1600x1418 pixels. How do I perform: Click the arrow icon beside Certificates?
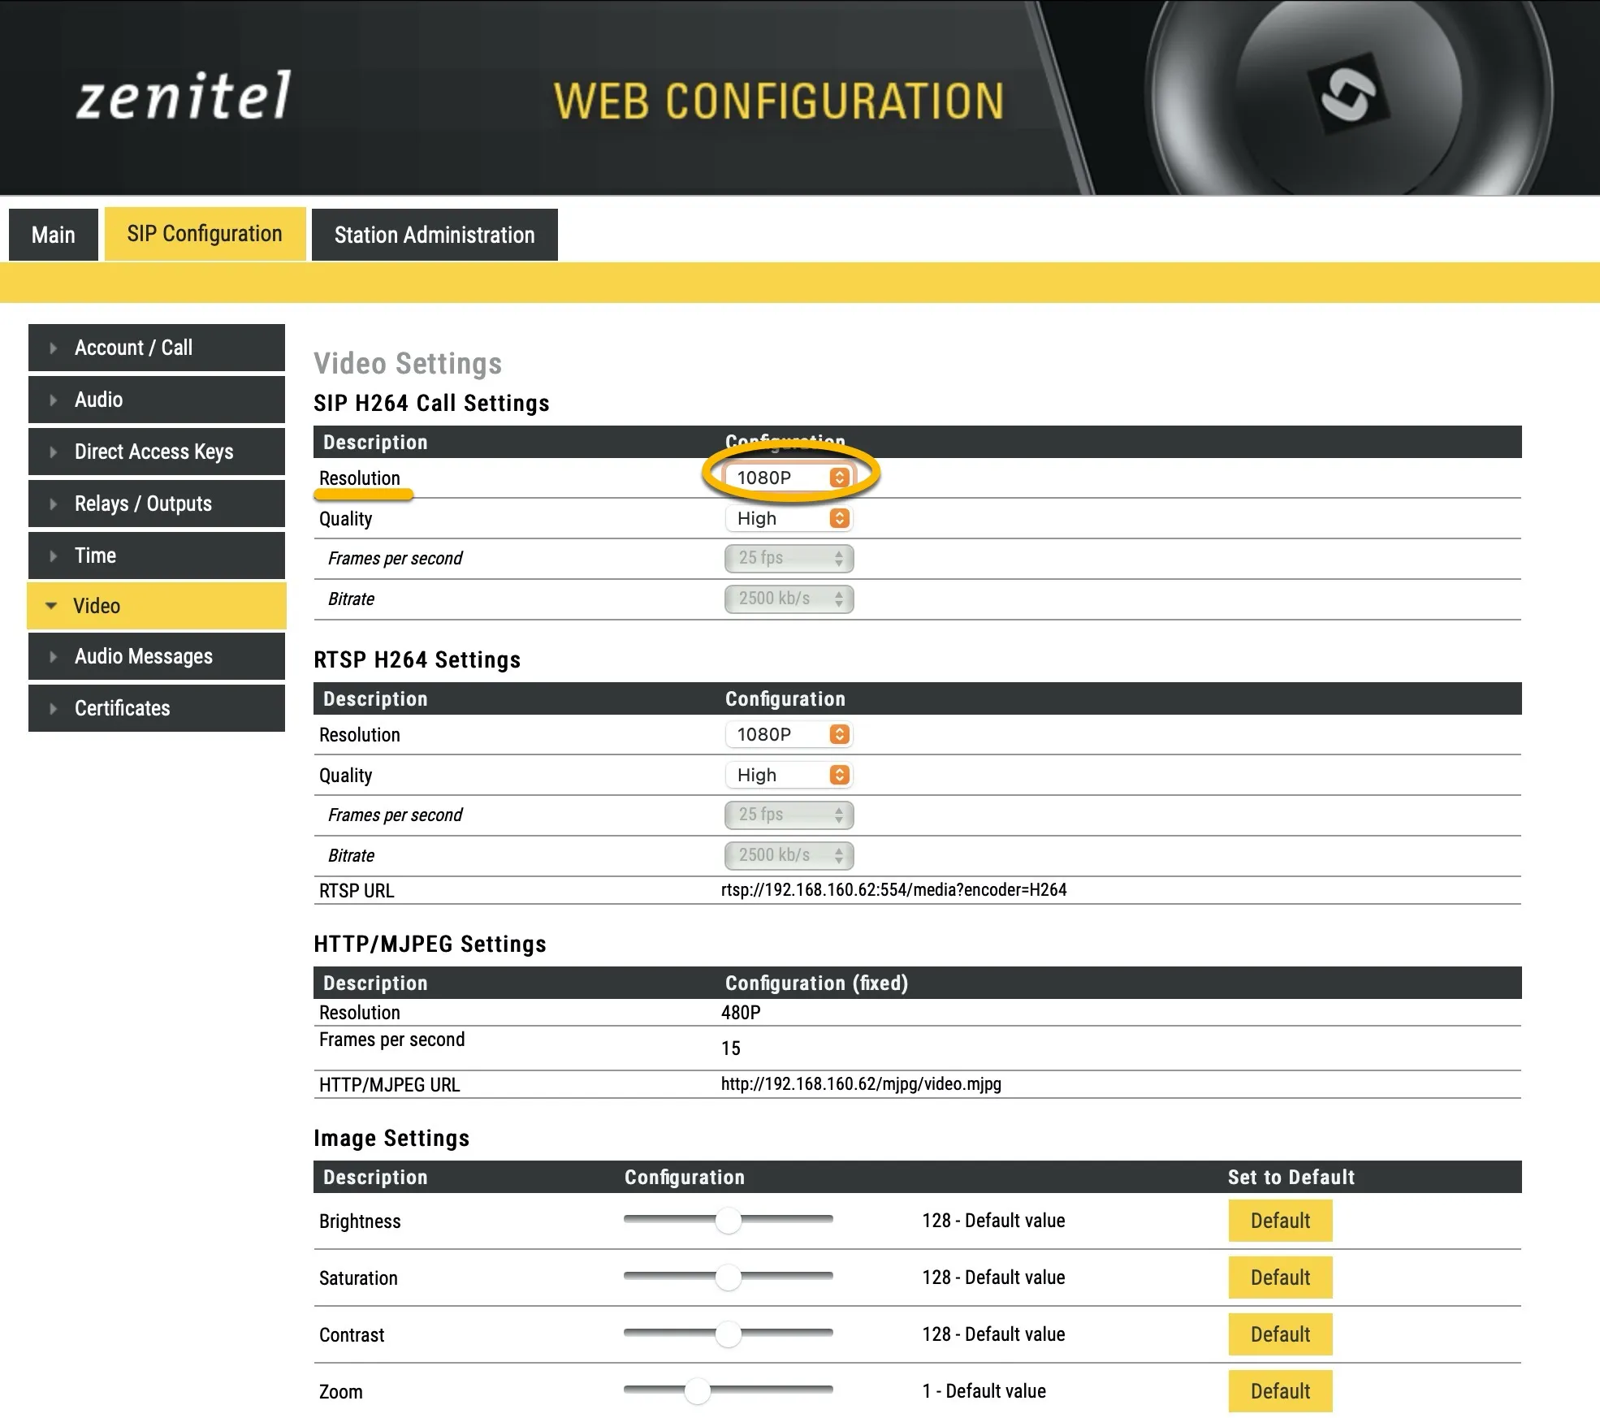tap(53, 708)
